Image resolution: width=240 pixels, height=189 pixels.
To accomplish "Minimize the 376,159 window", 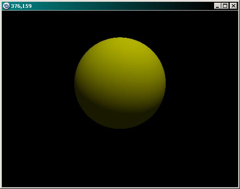I will (x=217, y=6).
